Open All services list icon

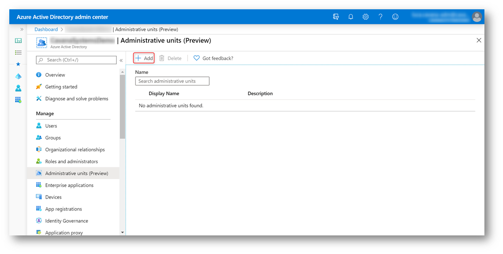click(18, 52)
